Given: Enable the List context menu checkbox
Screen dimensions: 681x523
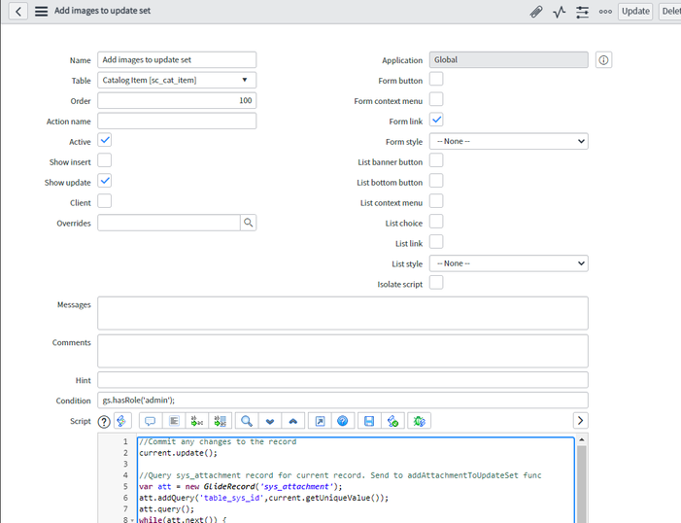Looking at the screenshot, I should 436,201.
